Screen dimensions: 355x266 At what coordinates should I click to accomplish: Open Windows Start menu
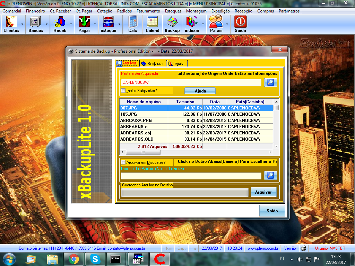(9, 259)
